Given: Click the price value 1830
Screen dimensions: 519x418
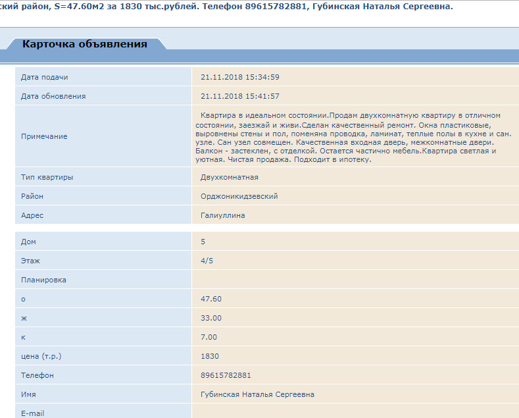Looking at the screenshot, I should pos(209,356).
